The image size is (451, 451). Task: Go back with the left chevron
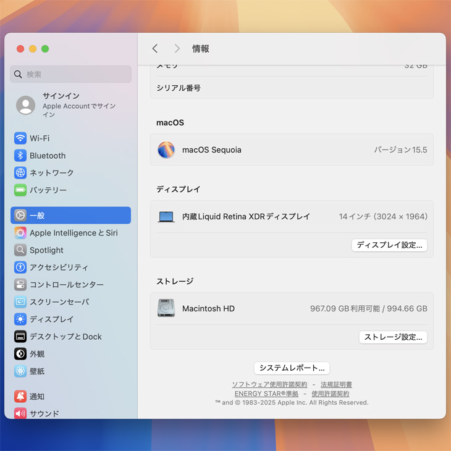pyautogui.click(x=155, y=48)
